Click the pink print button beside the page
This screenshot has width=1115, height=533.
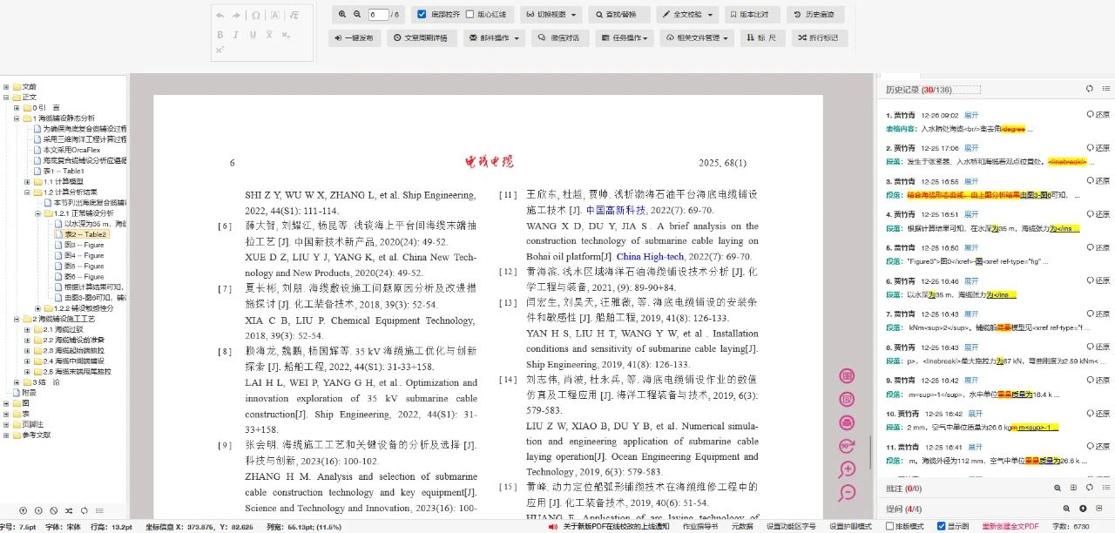(846, 422)
